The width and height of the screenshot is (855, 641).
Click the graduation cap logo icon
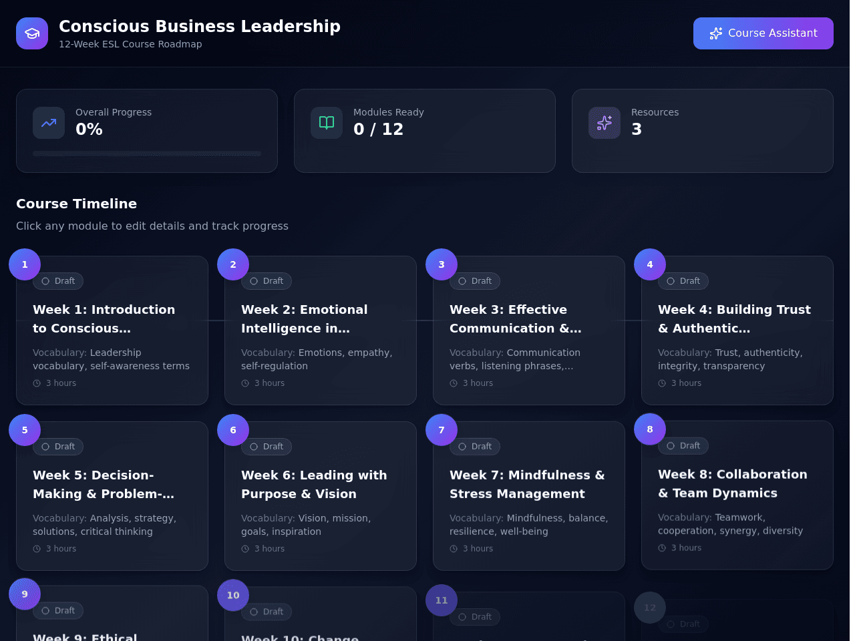(x=32, y=33)
